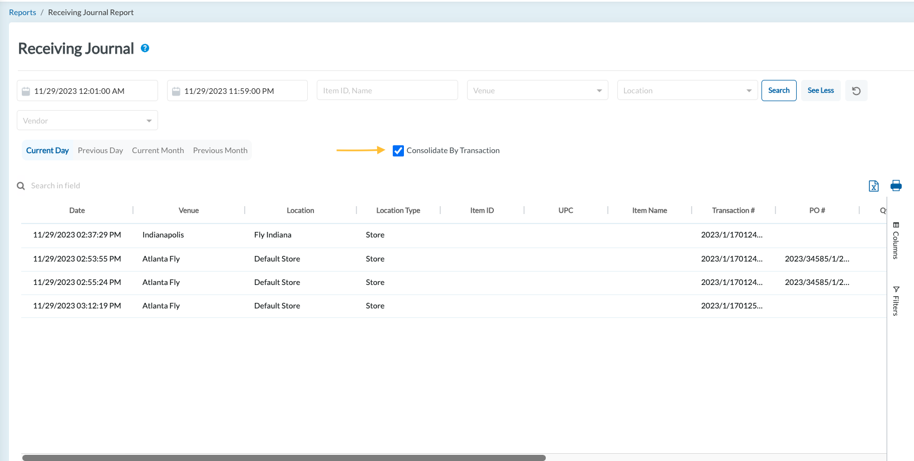Sort by Item Name column header
This screenshot has width=914, height=461.
[x=650, y=211]
